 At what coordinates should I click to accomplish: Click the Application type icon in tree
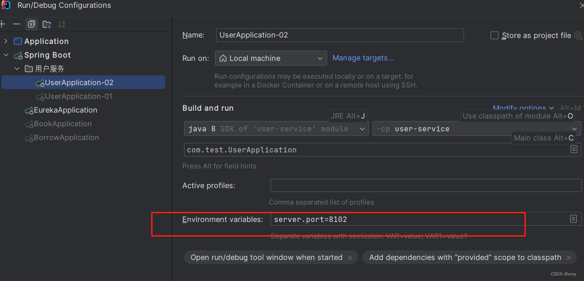point(18,41)
